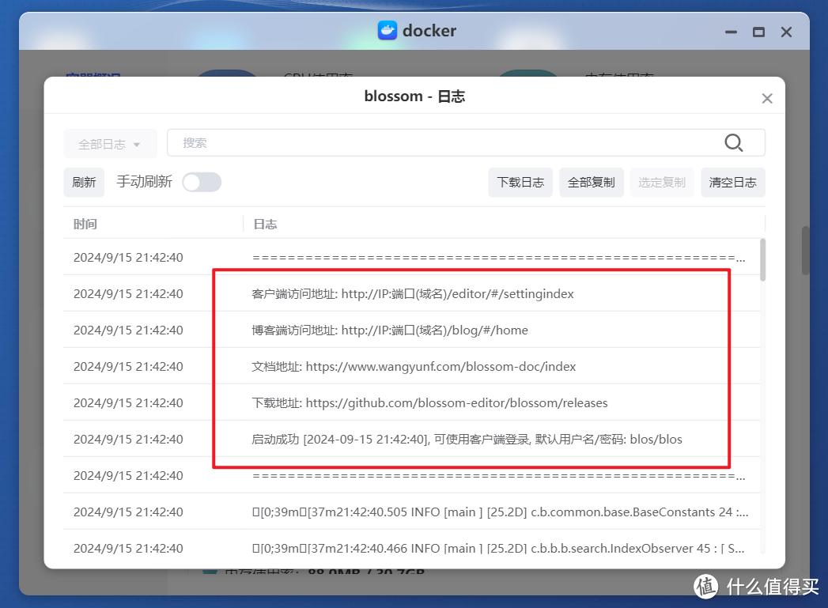This screenshot has height=608, width=828.
Task: Open the 全部日志 filter dropdown
Action: click(110, 143)
